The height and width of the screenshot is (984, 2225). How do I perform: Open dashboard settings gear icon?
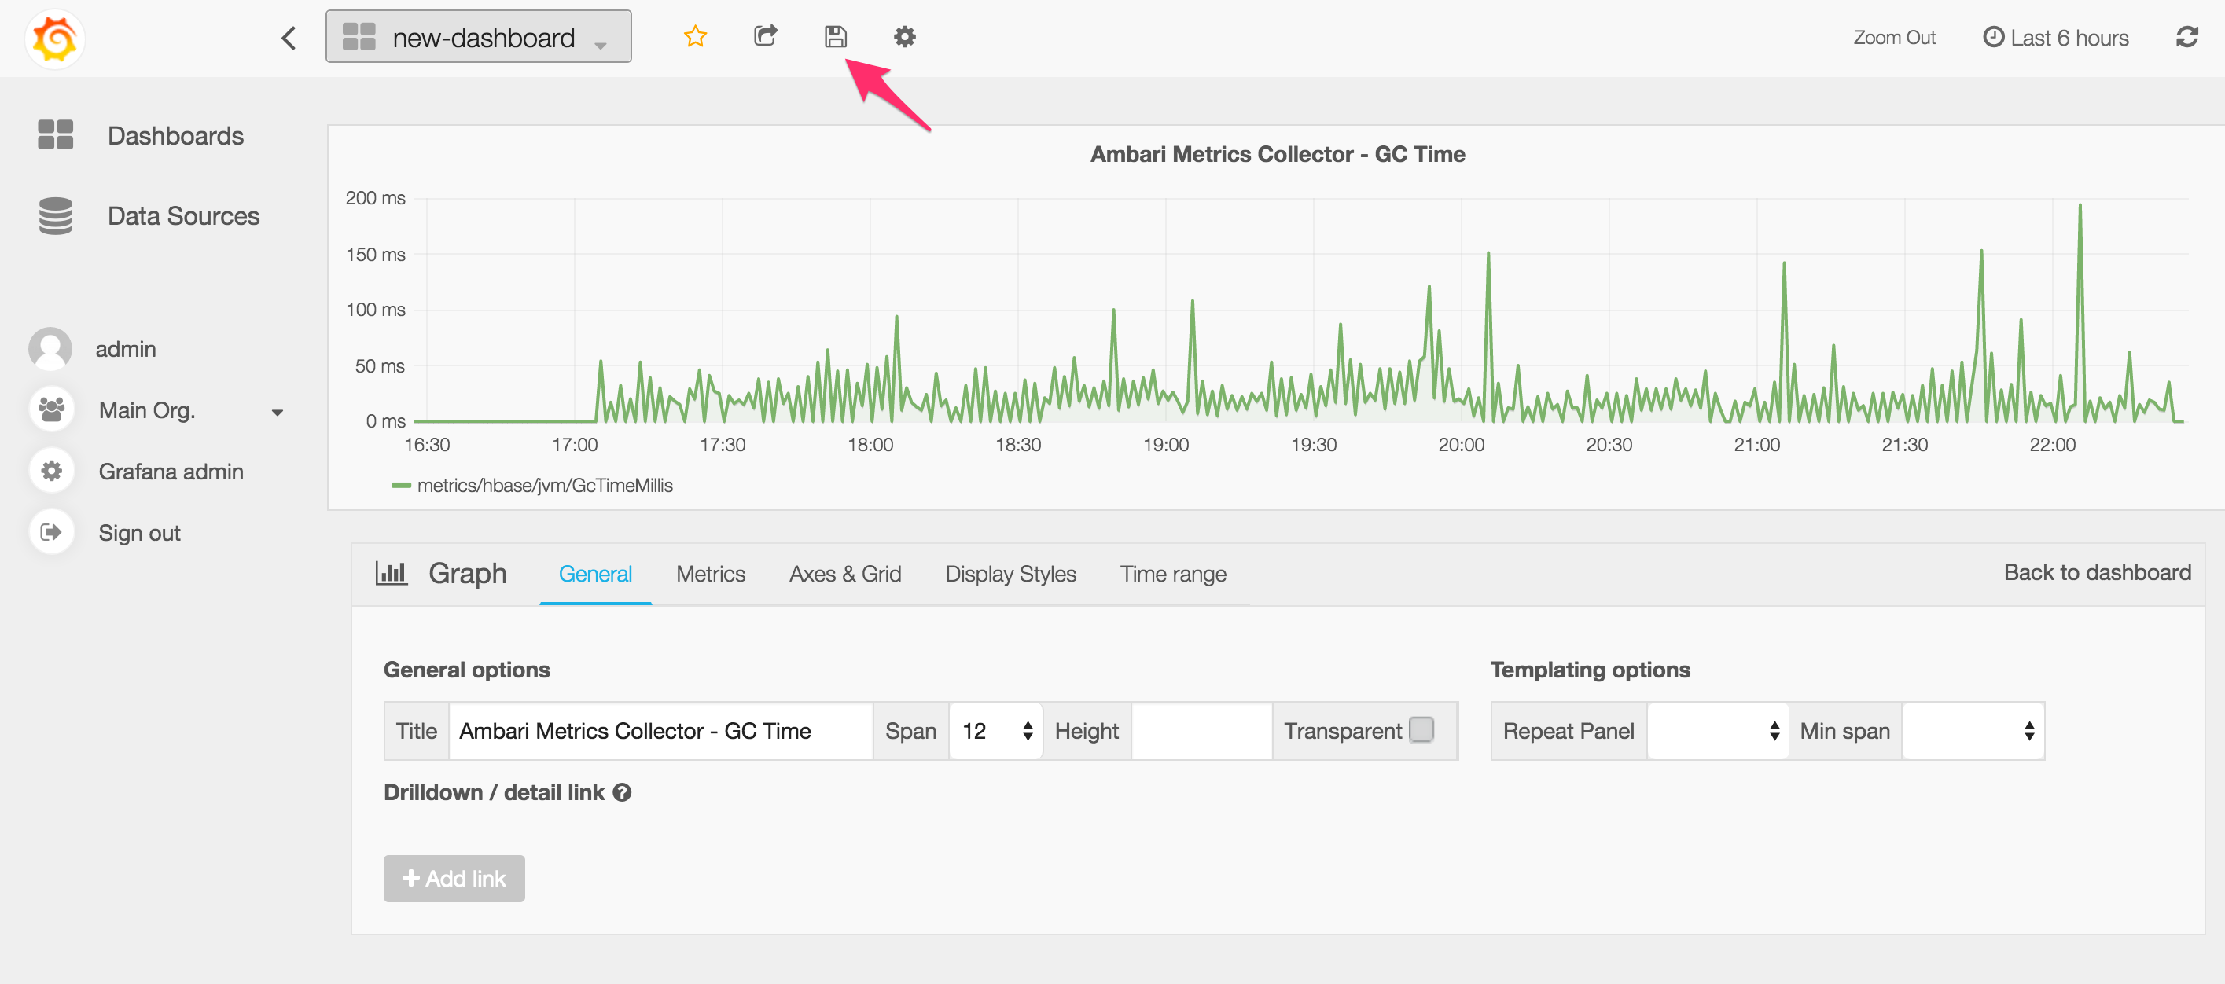click(x=904, y=36)
